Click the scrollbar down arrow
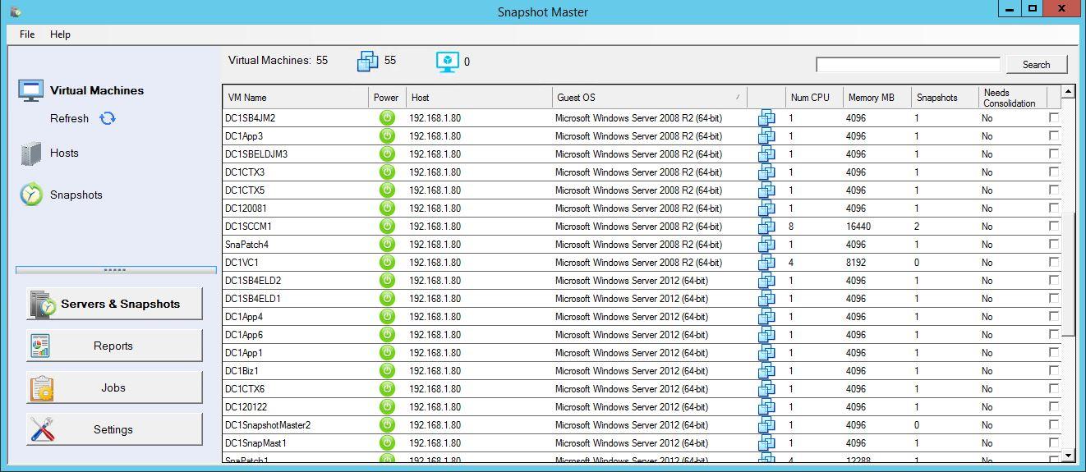 pyautogui.click(x=1068, y=455)
